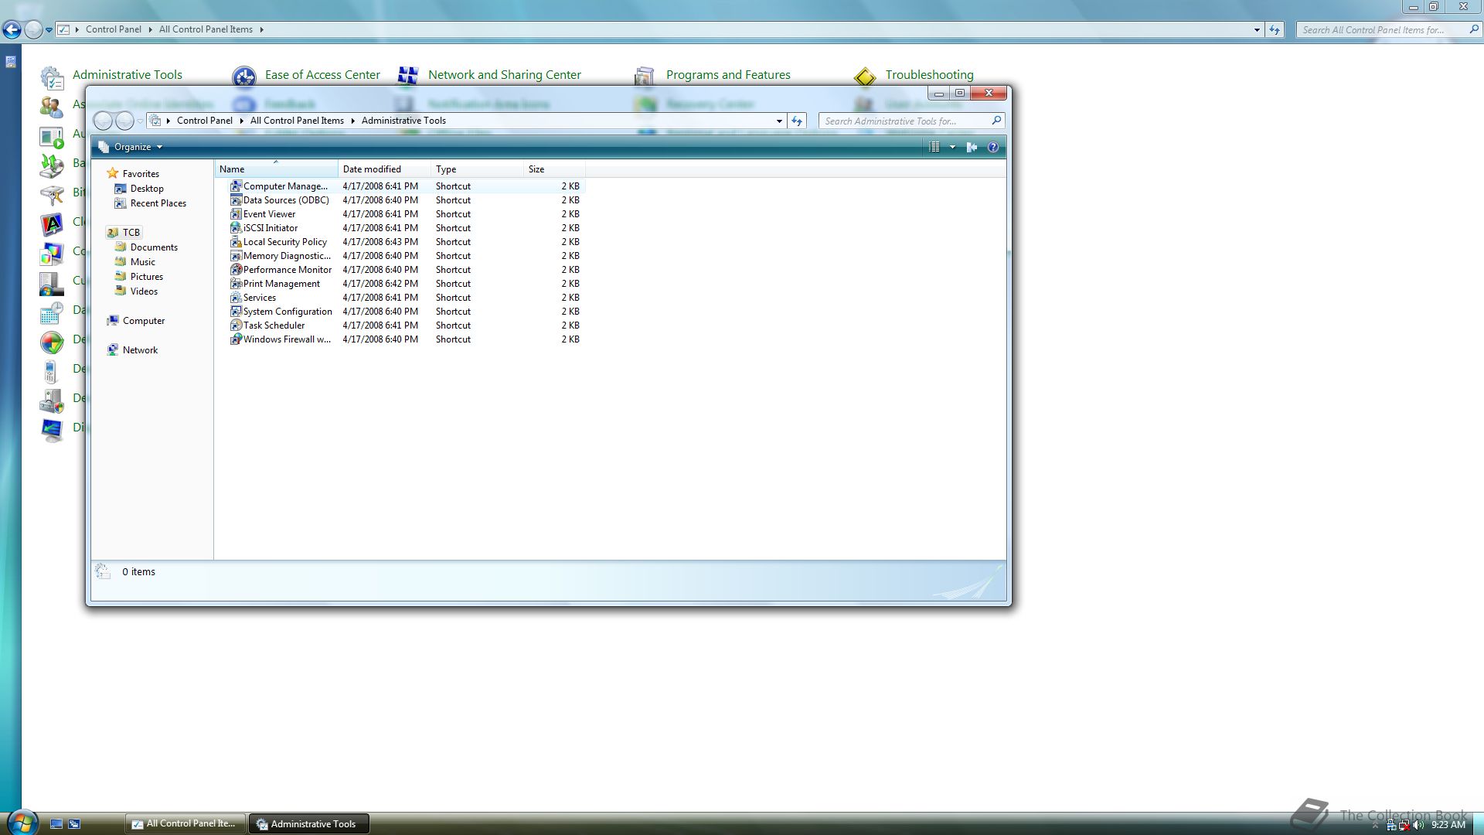Viewport: 1484px width, 835px height.
Task: Click the 4/17/2008 6:43 PM date cell
Action: coord(380,242)
